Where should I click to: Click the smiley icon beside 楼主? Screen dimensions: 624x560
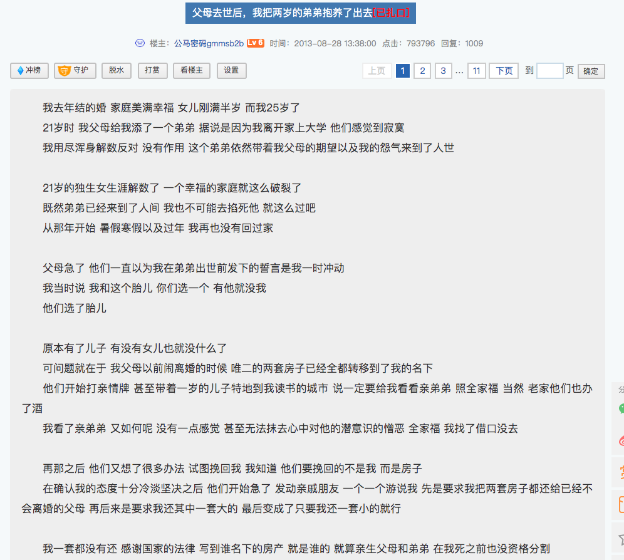(140, 43)
